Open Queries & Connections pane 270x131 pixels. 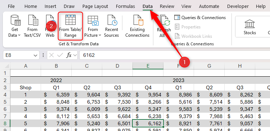(200, 18)
